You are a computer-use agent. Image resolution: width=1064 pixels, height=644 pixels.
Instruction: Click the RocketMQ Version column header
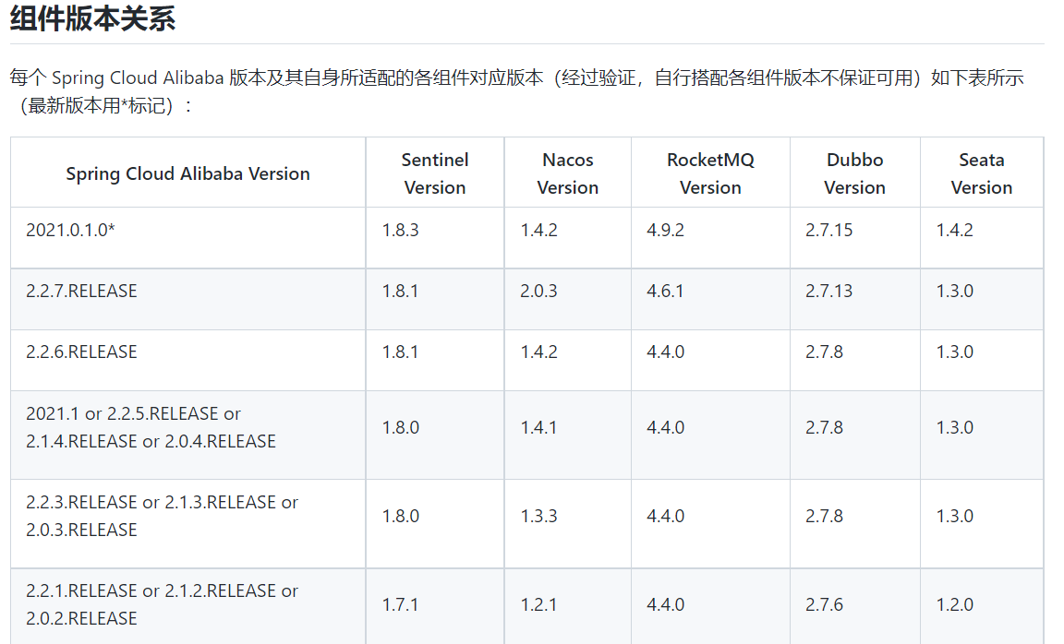[710, 173]
